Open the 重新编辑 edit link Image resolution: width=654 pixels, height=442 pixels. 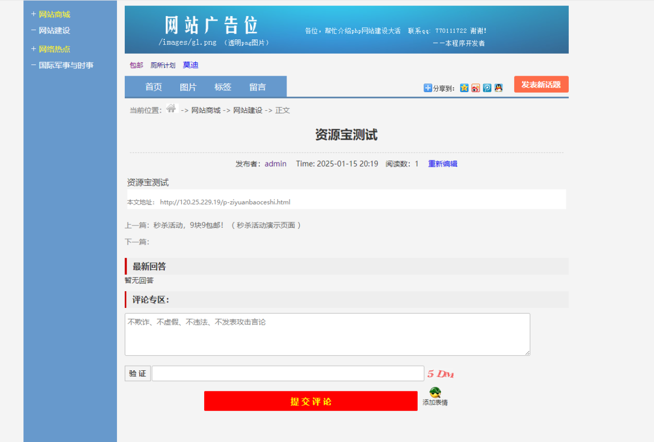click(442, 164)
